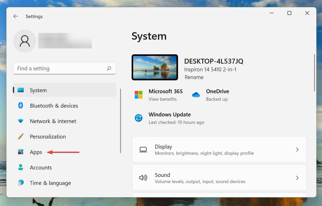322x206 pixels.
Task: Click the Sound speaker icon
Action: (143, 178)
